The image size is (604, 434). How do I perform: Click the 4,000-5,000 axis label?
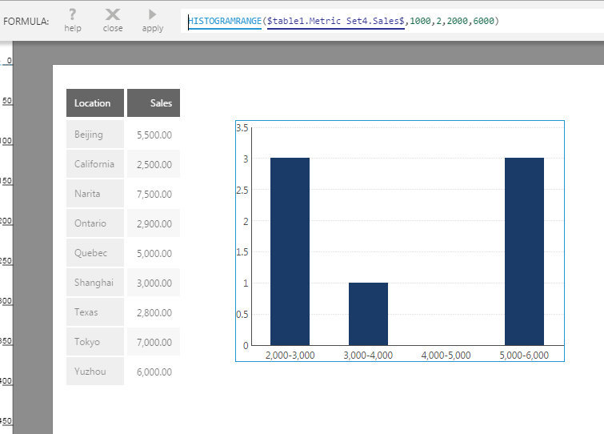pyautogui.click(x=446, y=356)
